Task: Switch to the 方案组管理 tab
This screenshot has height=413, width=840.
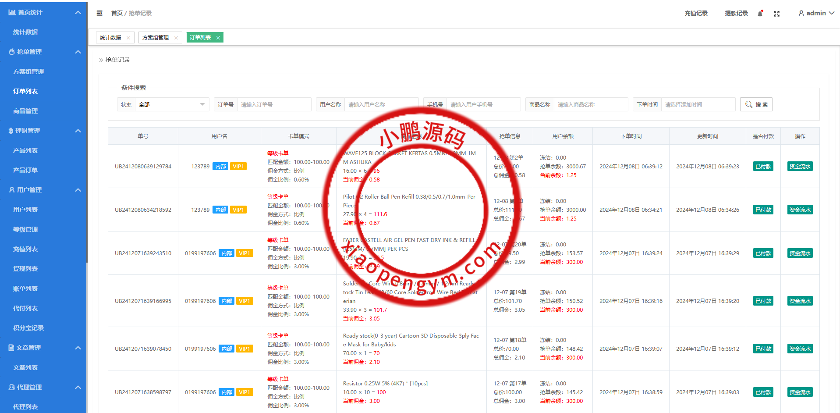Action: click(156, 38)
